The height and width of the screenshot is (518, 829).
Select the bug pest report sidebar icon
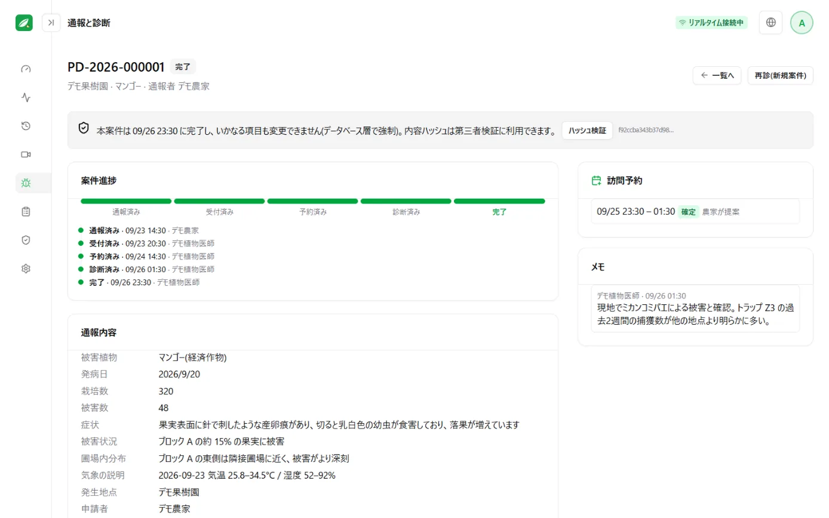tap(26, 183)
